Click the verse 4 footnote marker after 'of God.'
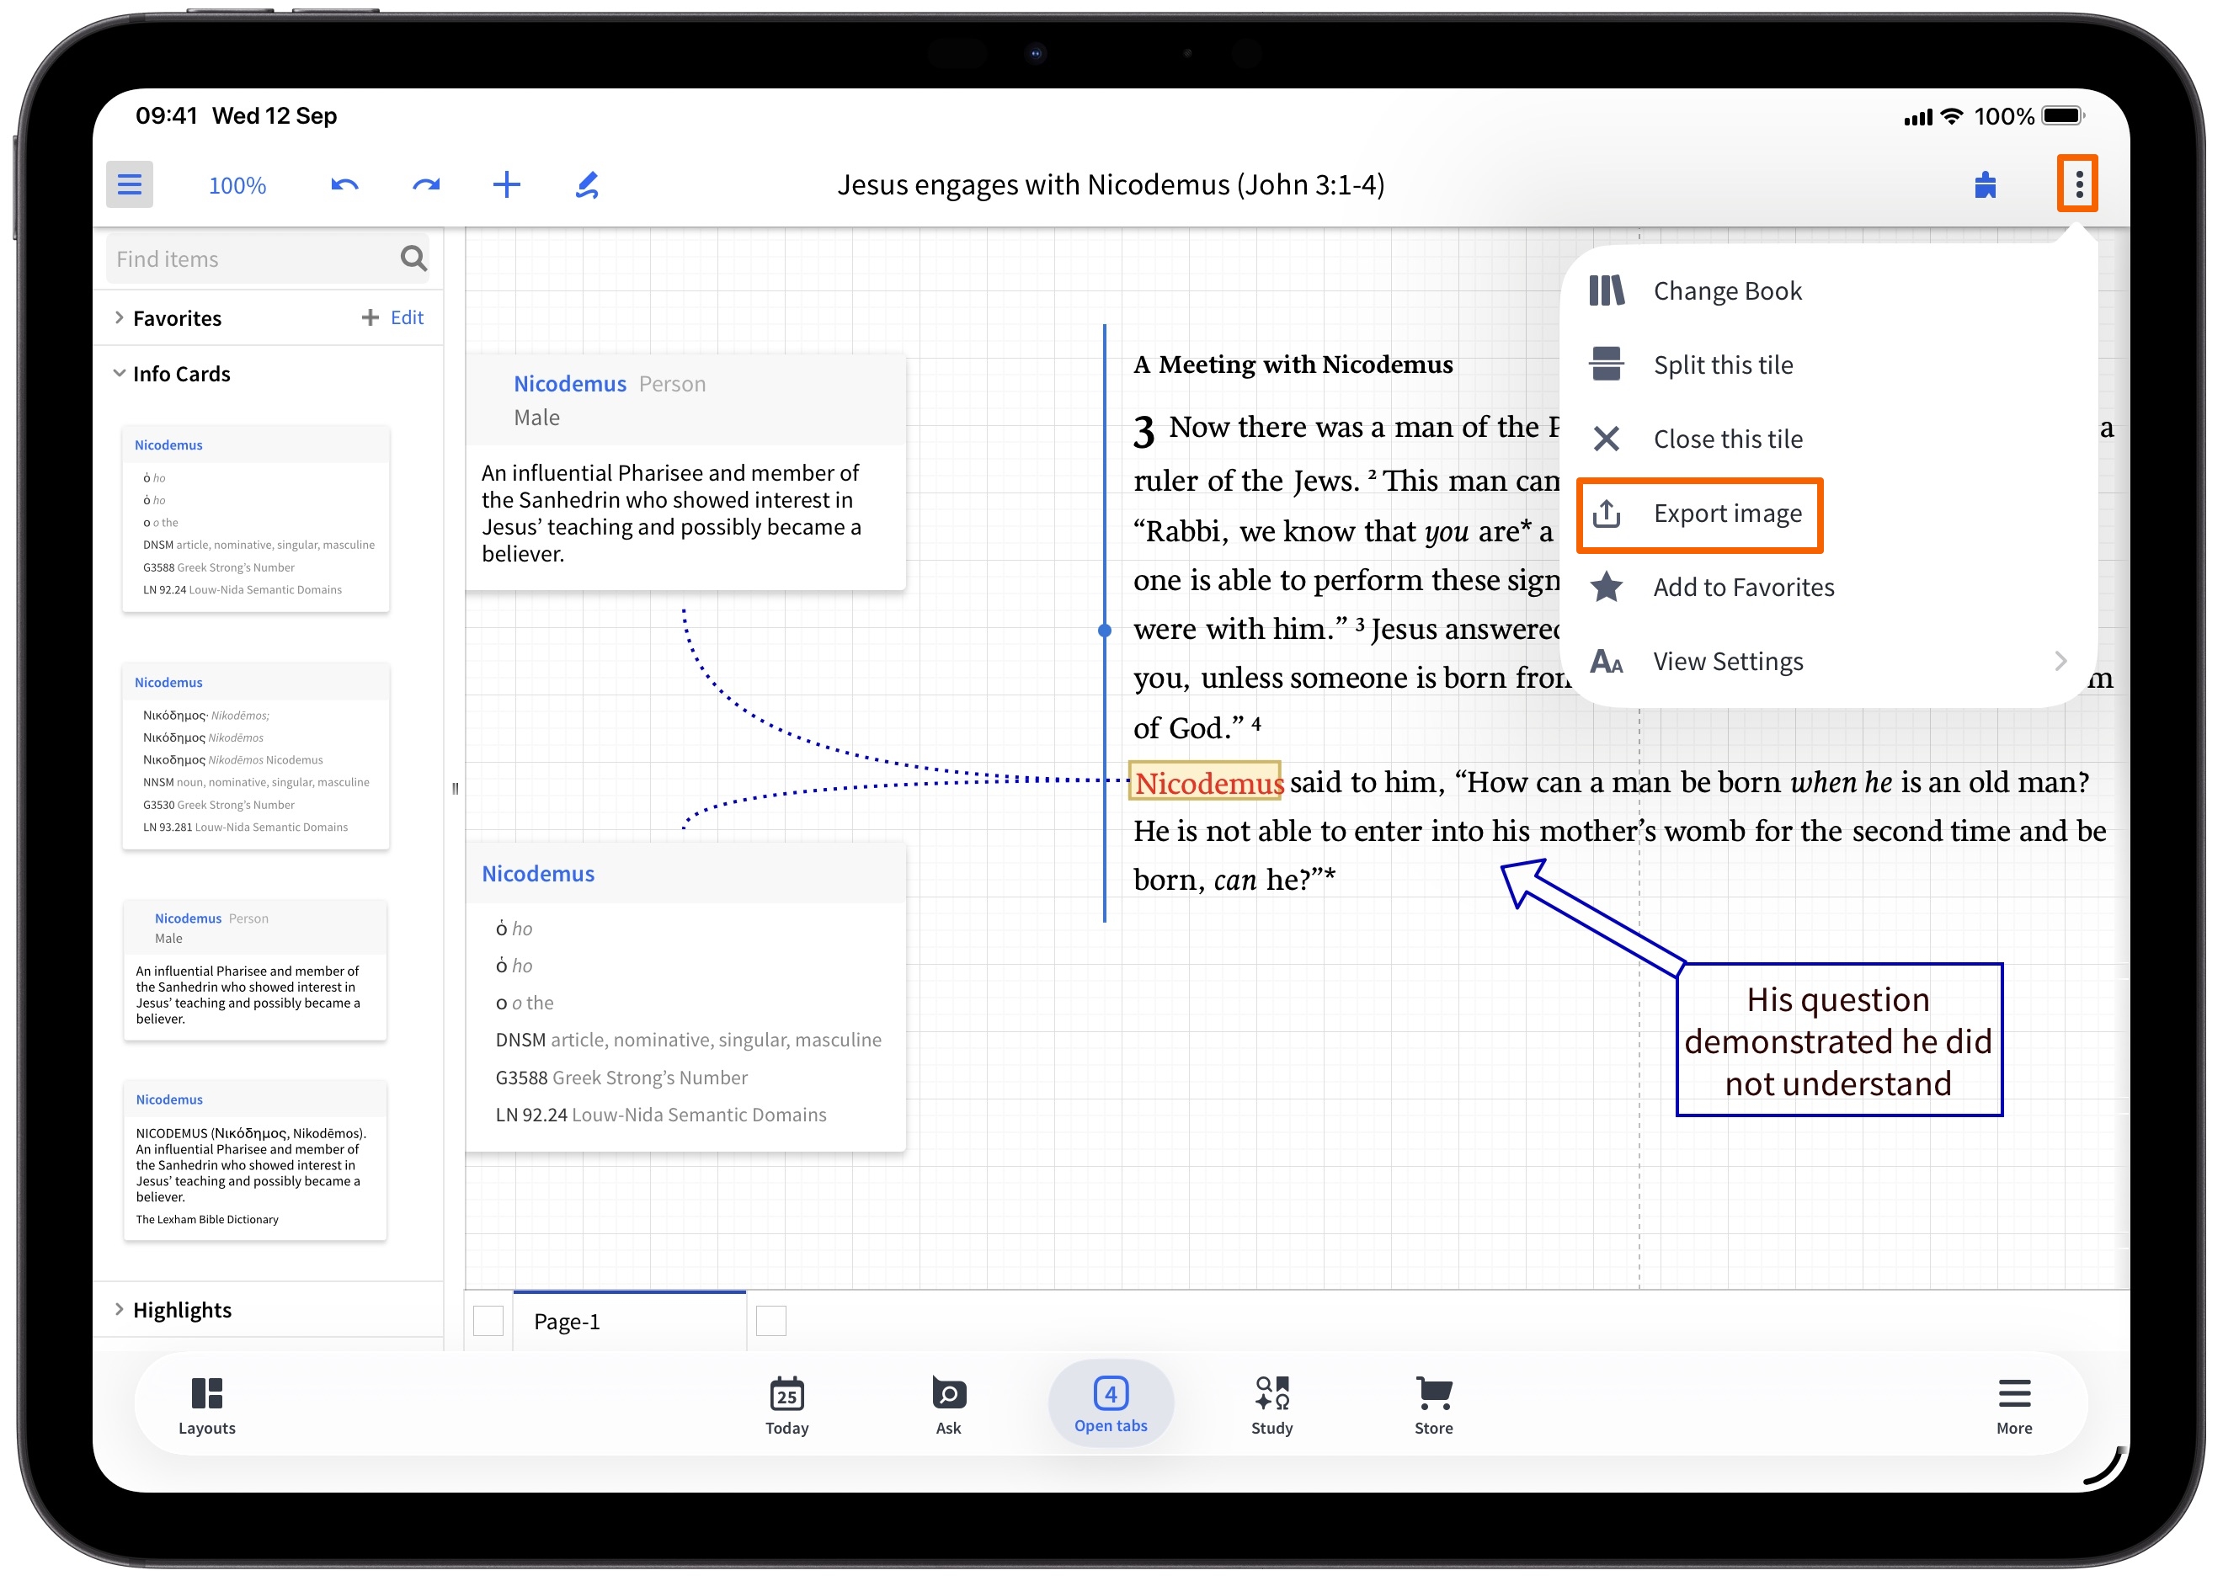The width and height of the screenshot is (2223, 1581). (x=1256, y=723)
